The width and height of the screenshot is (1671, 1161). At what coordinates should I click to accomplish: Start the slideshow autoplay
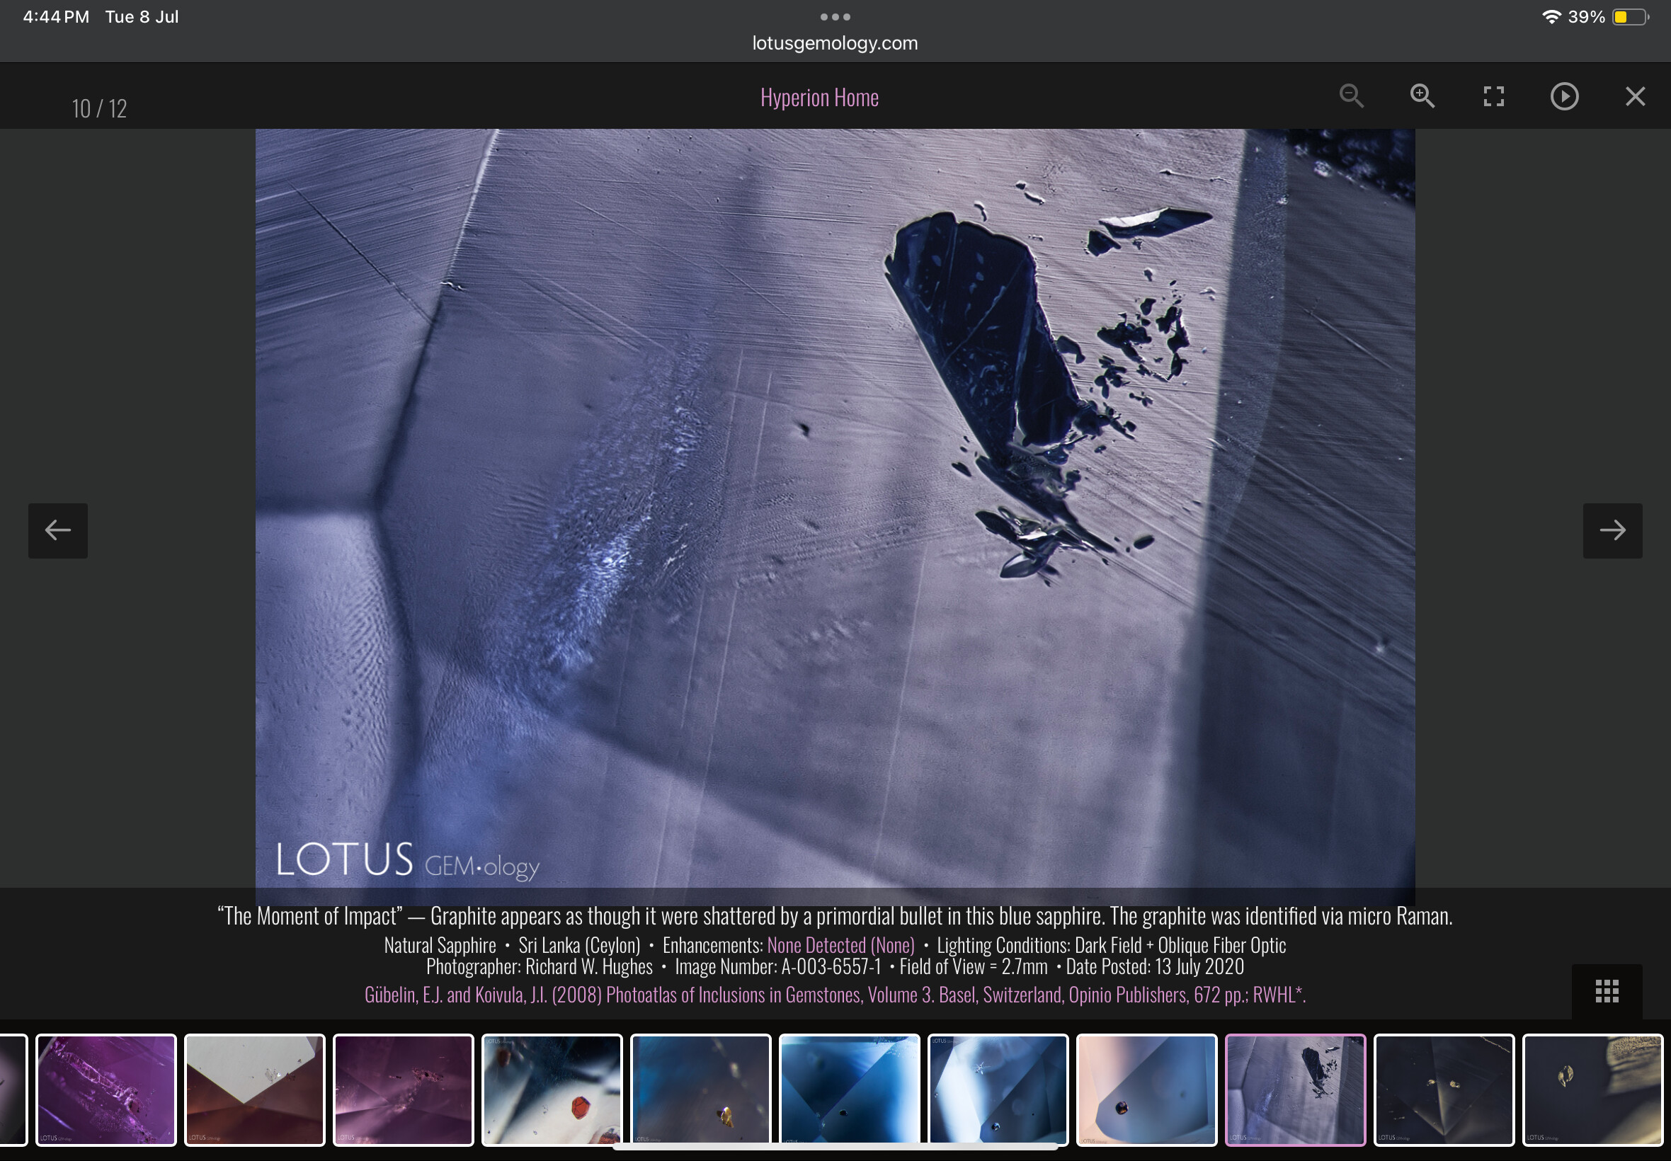point(1564,96)
